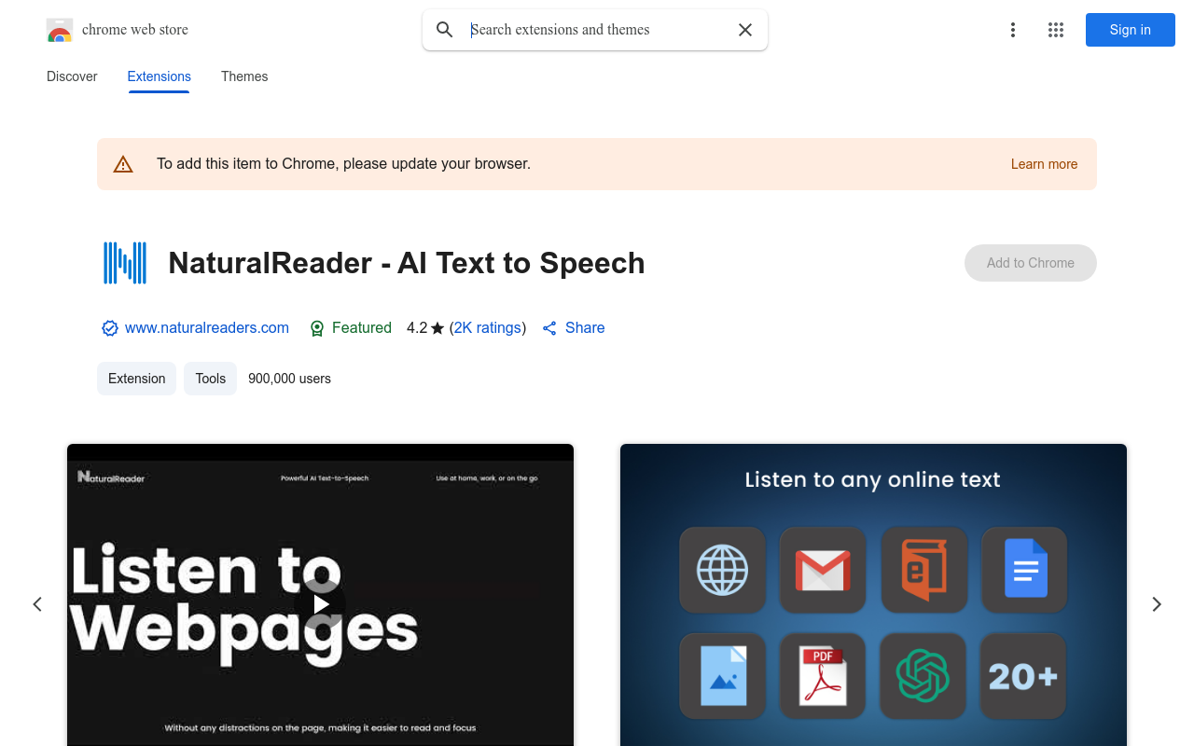Click the NaturalReader logo inside video thumbnail
1194x746 pixels.
point(111,477)
